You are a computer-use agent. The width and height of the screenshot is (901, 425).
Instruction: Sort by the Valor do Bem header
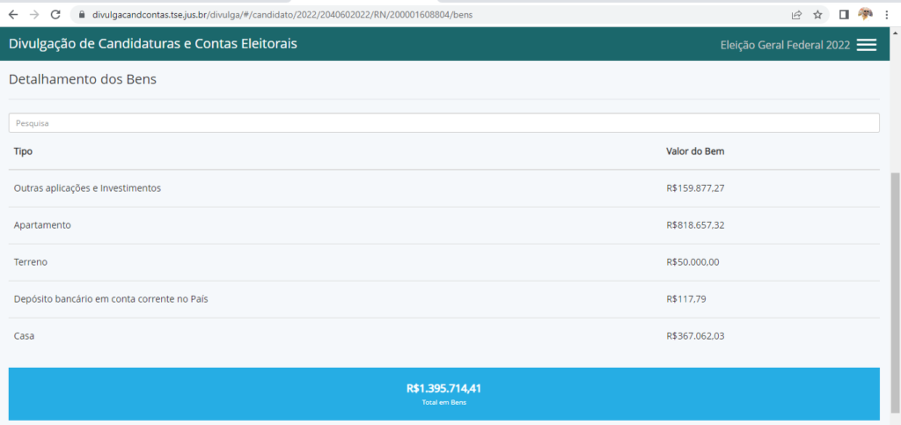coord(695,151)
